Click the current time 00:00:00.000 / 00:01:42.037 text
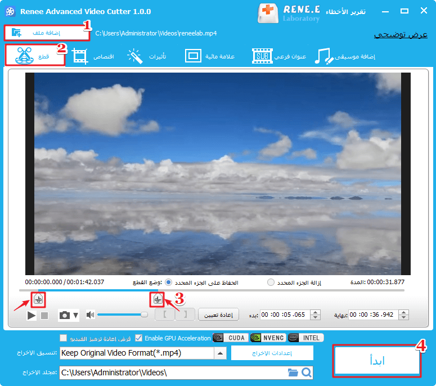This screenshot has width=436, height=386. point(65,282)
